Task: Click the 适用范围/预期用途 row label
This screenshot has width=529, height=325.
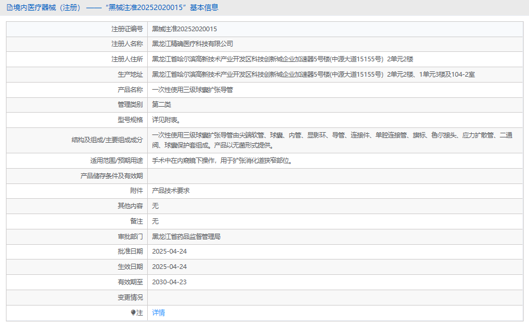Action: click(x=116, y=160)
